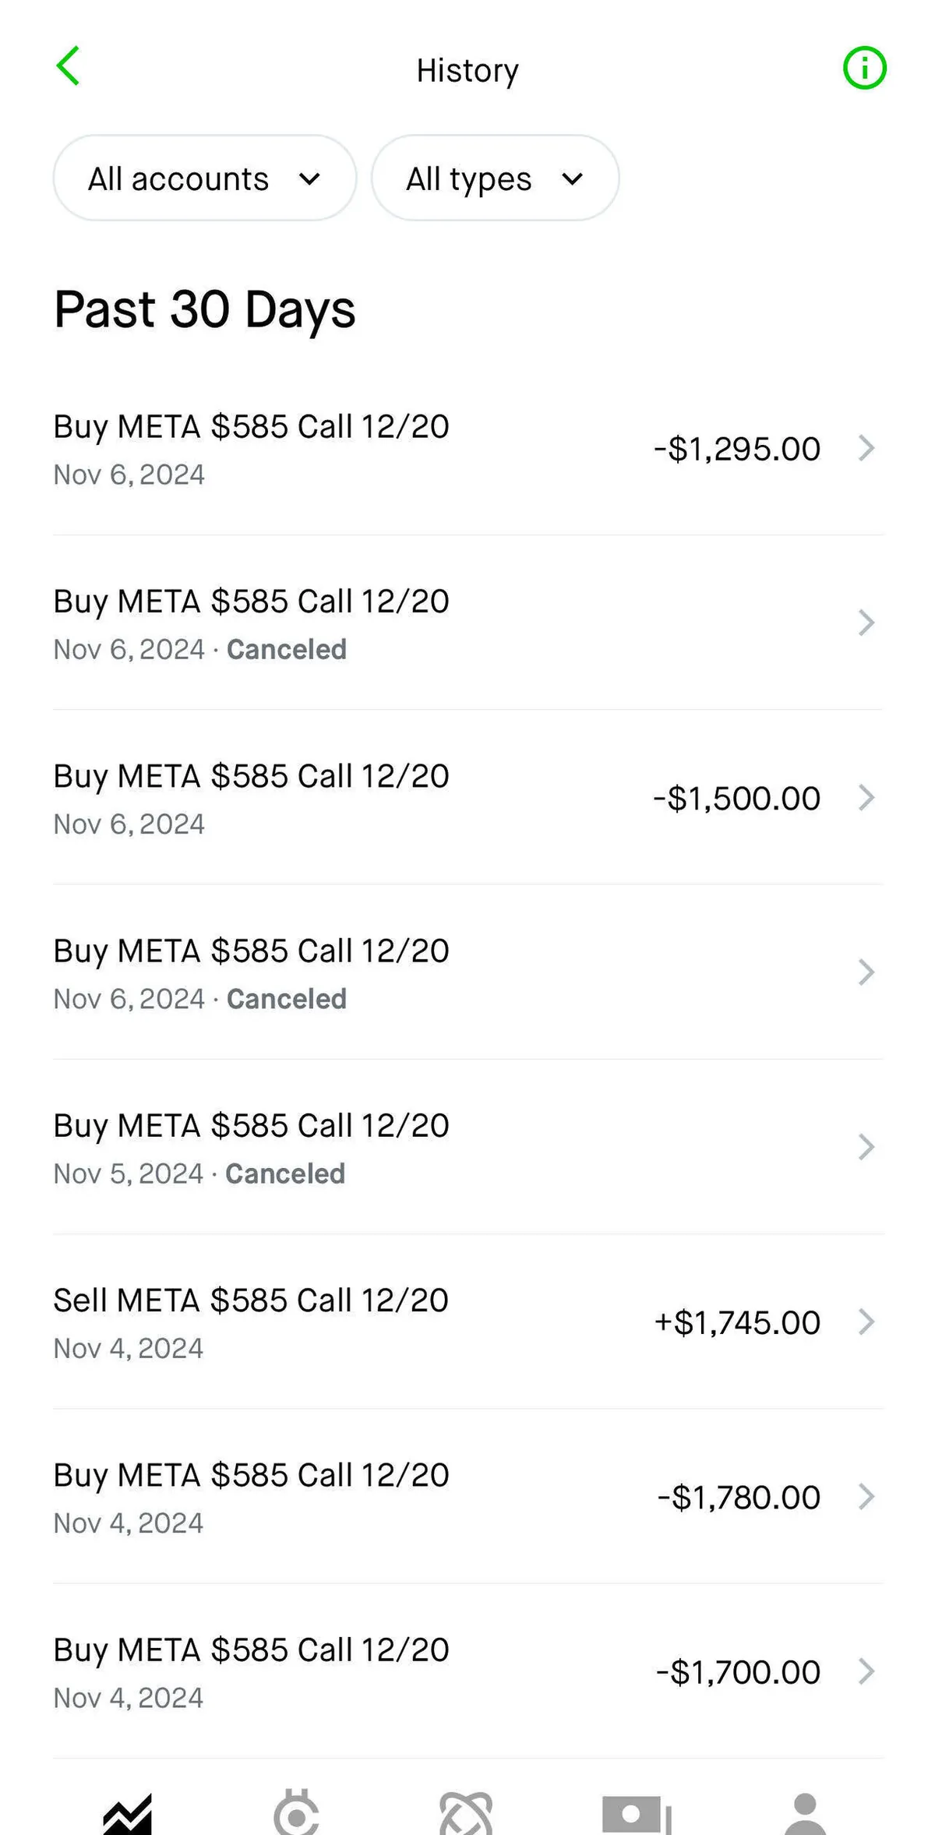The height and width of the screenshot is (1835, 935).
Task: Open chevron on the -$1,780.00 row
Action: coord(866,1496)
